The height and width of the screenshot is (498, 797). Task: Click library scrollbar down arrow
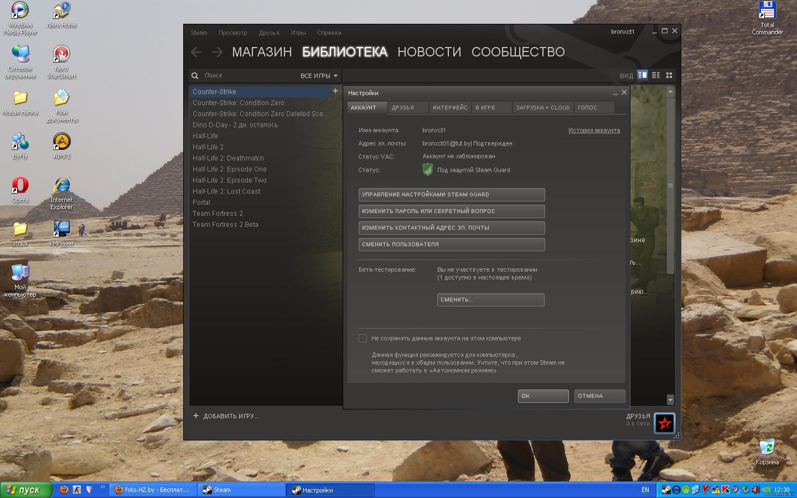coord(670,400)
